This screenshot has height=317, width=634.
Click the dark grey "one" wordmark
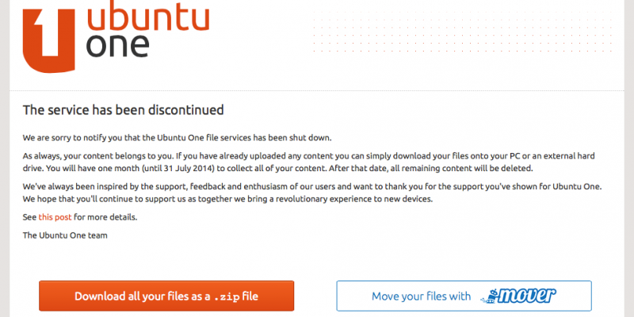[x=117, y=46]
